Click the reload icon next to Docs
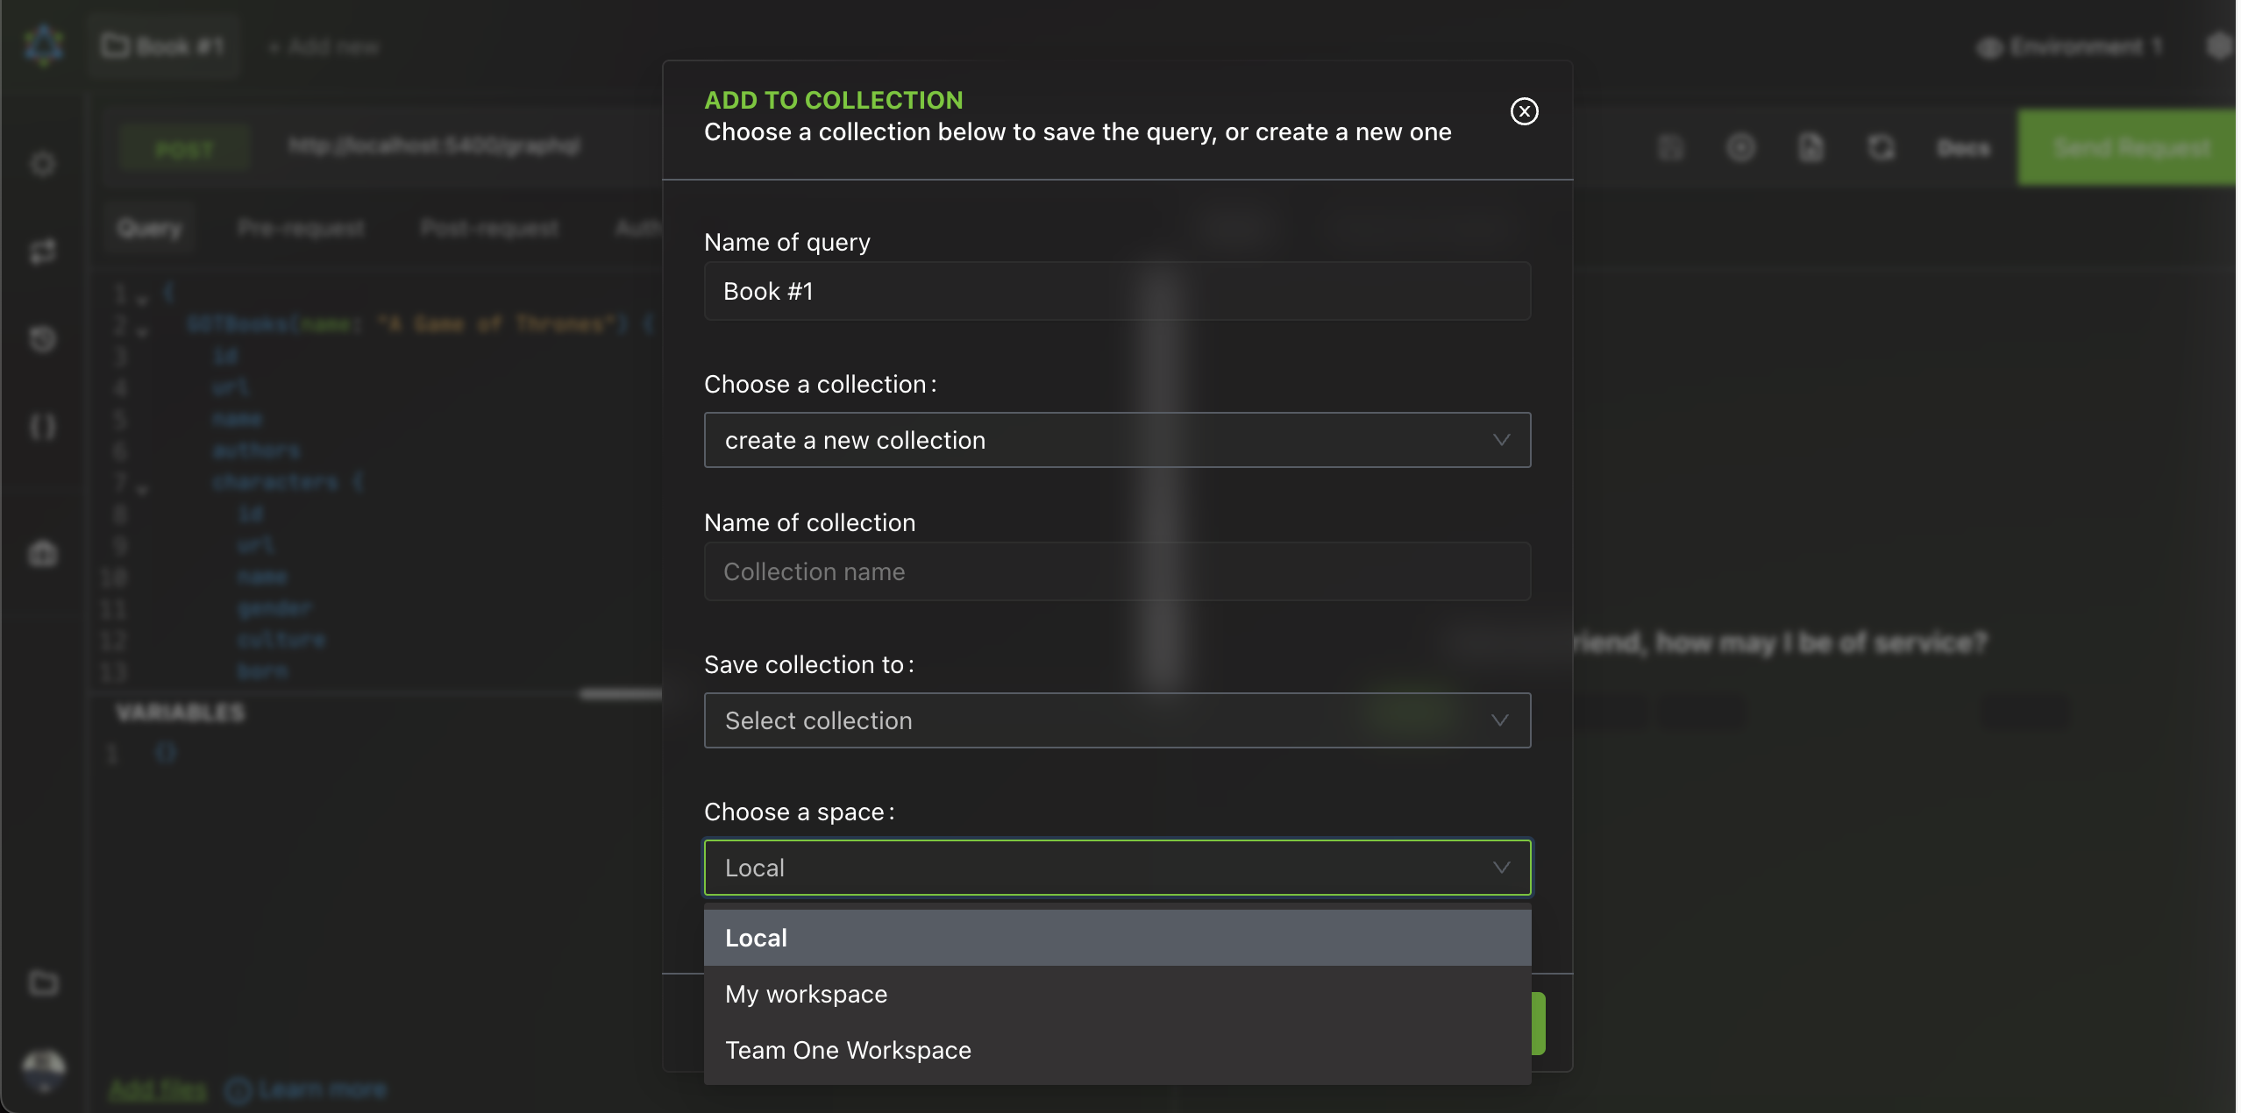Viewport: 2241px width, 1113px height. 1881,147
